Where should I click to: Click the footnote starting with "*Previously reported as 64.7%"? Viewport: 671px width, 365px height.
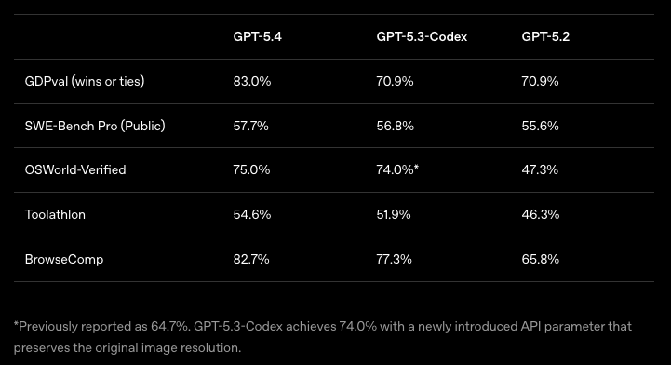[323, 337]
